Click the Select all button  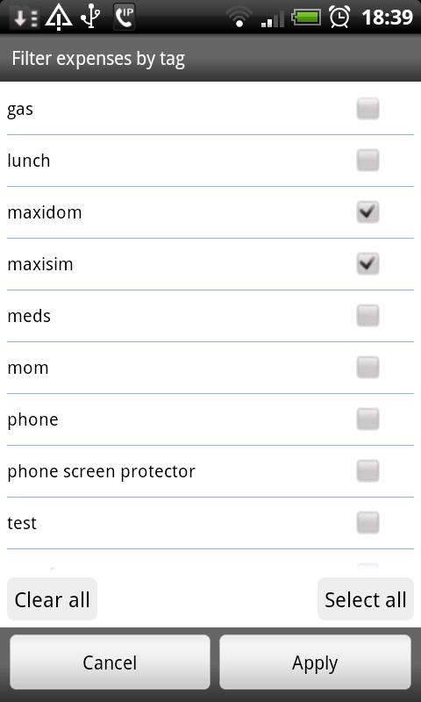366,599
